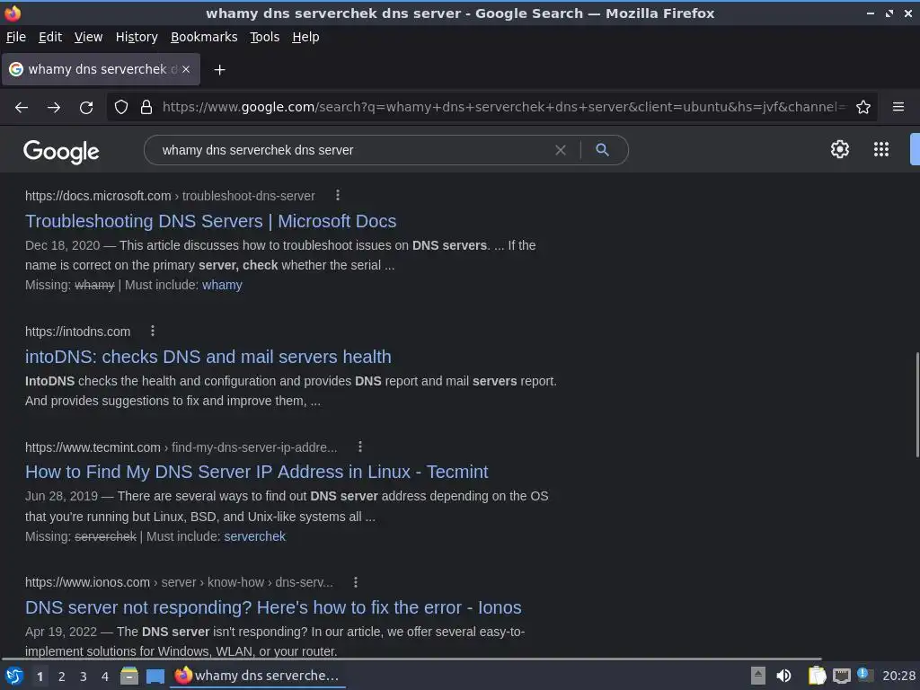
Task: Show desktop via blue taskbar icon
Action: 155,677
